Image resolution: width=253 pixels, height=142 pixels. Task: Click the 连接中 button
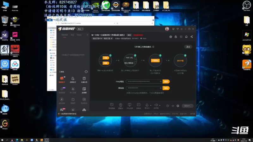[188, 106]
